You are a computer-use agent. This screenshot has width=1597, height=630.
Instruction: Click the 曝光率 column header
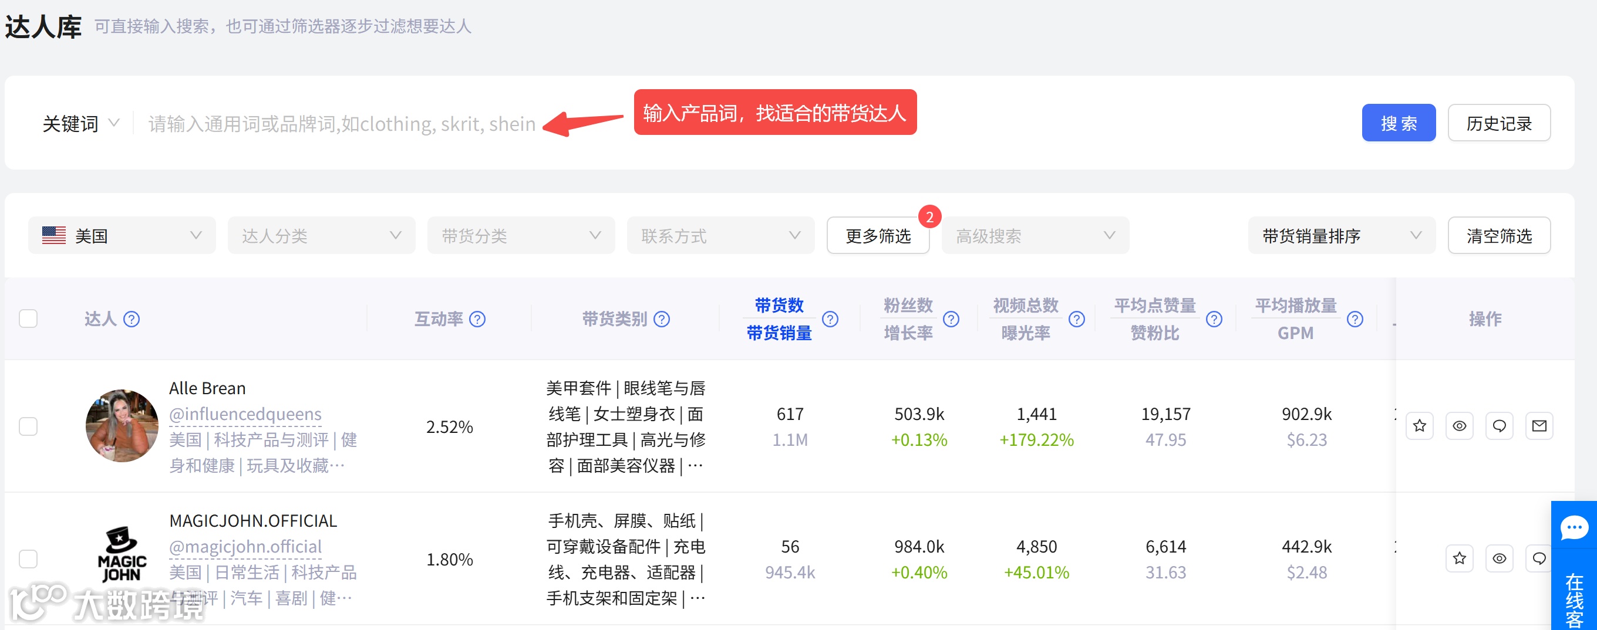click(x=1025, y=333)
